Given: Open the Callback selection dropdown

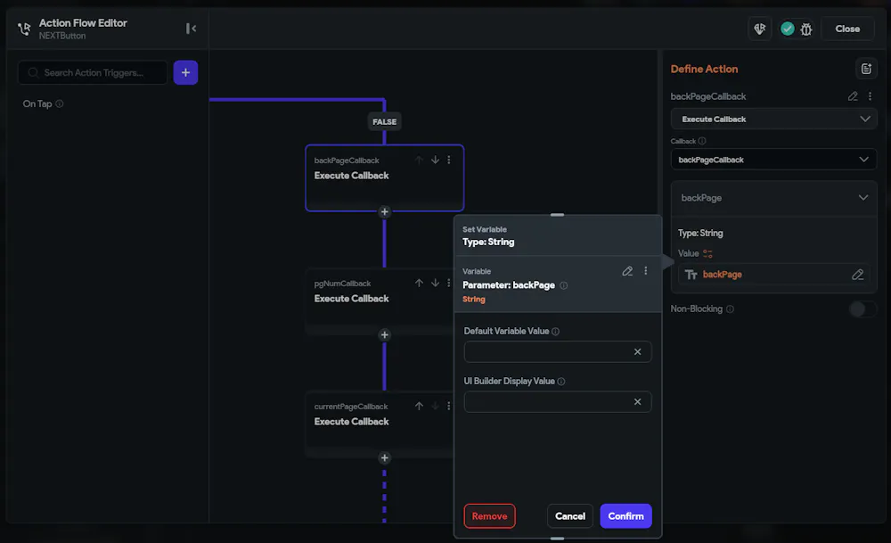Looking at the screenshot, I should pos(773,160).
